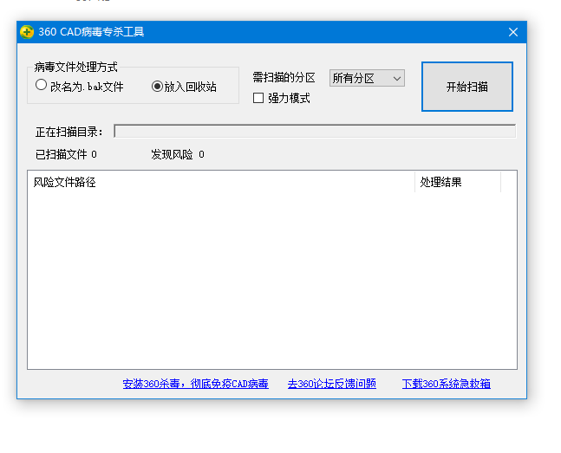Click the 360 logo icon in title bar

(x=27, y=32)
